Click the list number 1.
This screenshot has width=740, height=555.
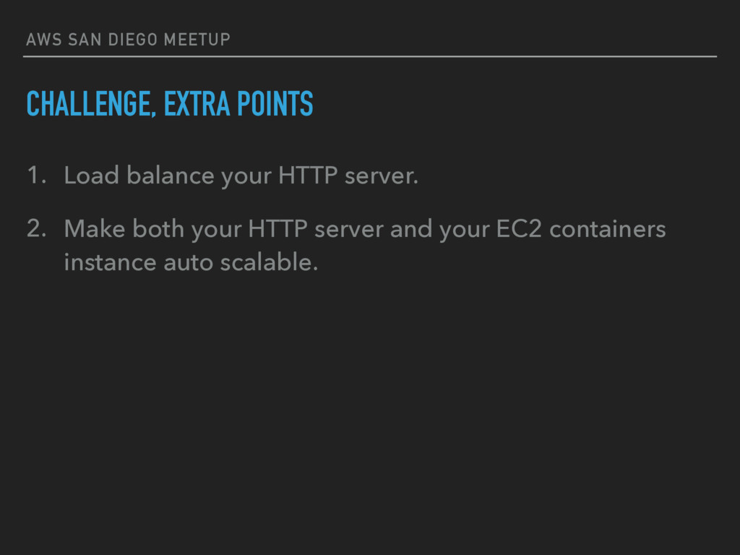[36, 175]
